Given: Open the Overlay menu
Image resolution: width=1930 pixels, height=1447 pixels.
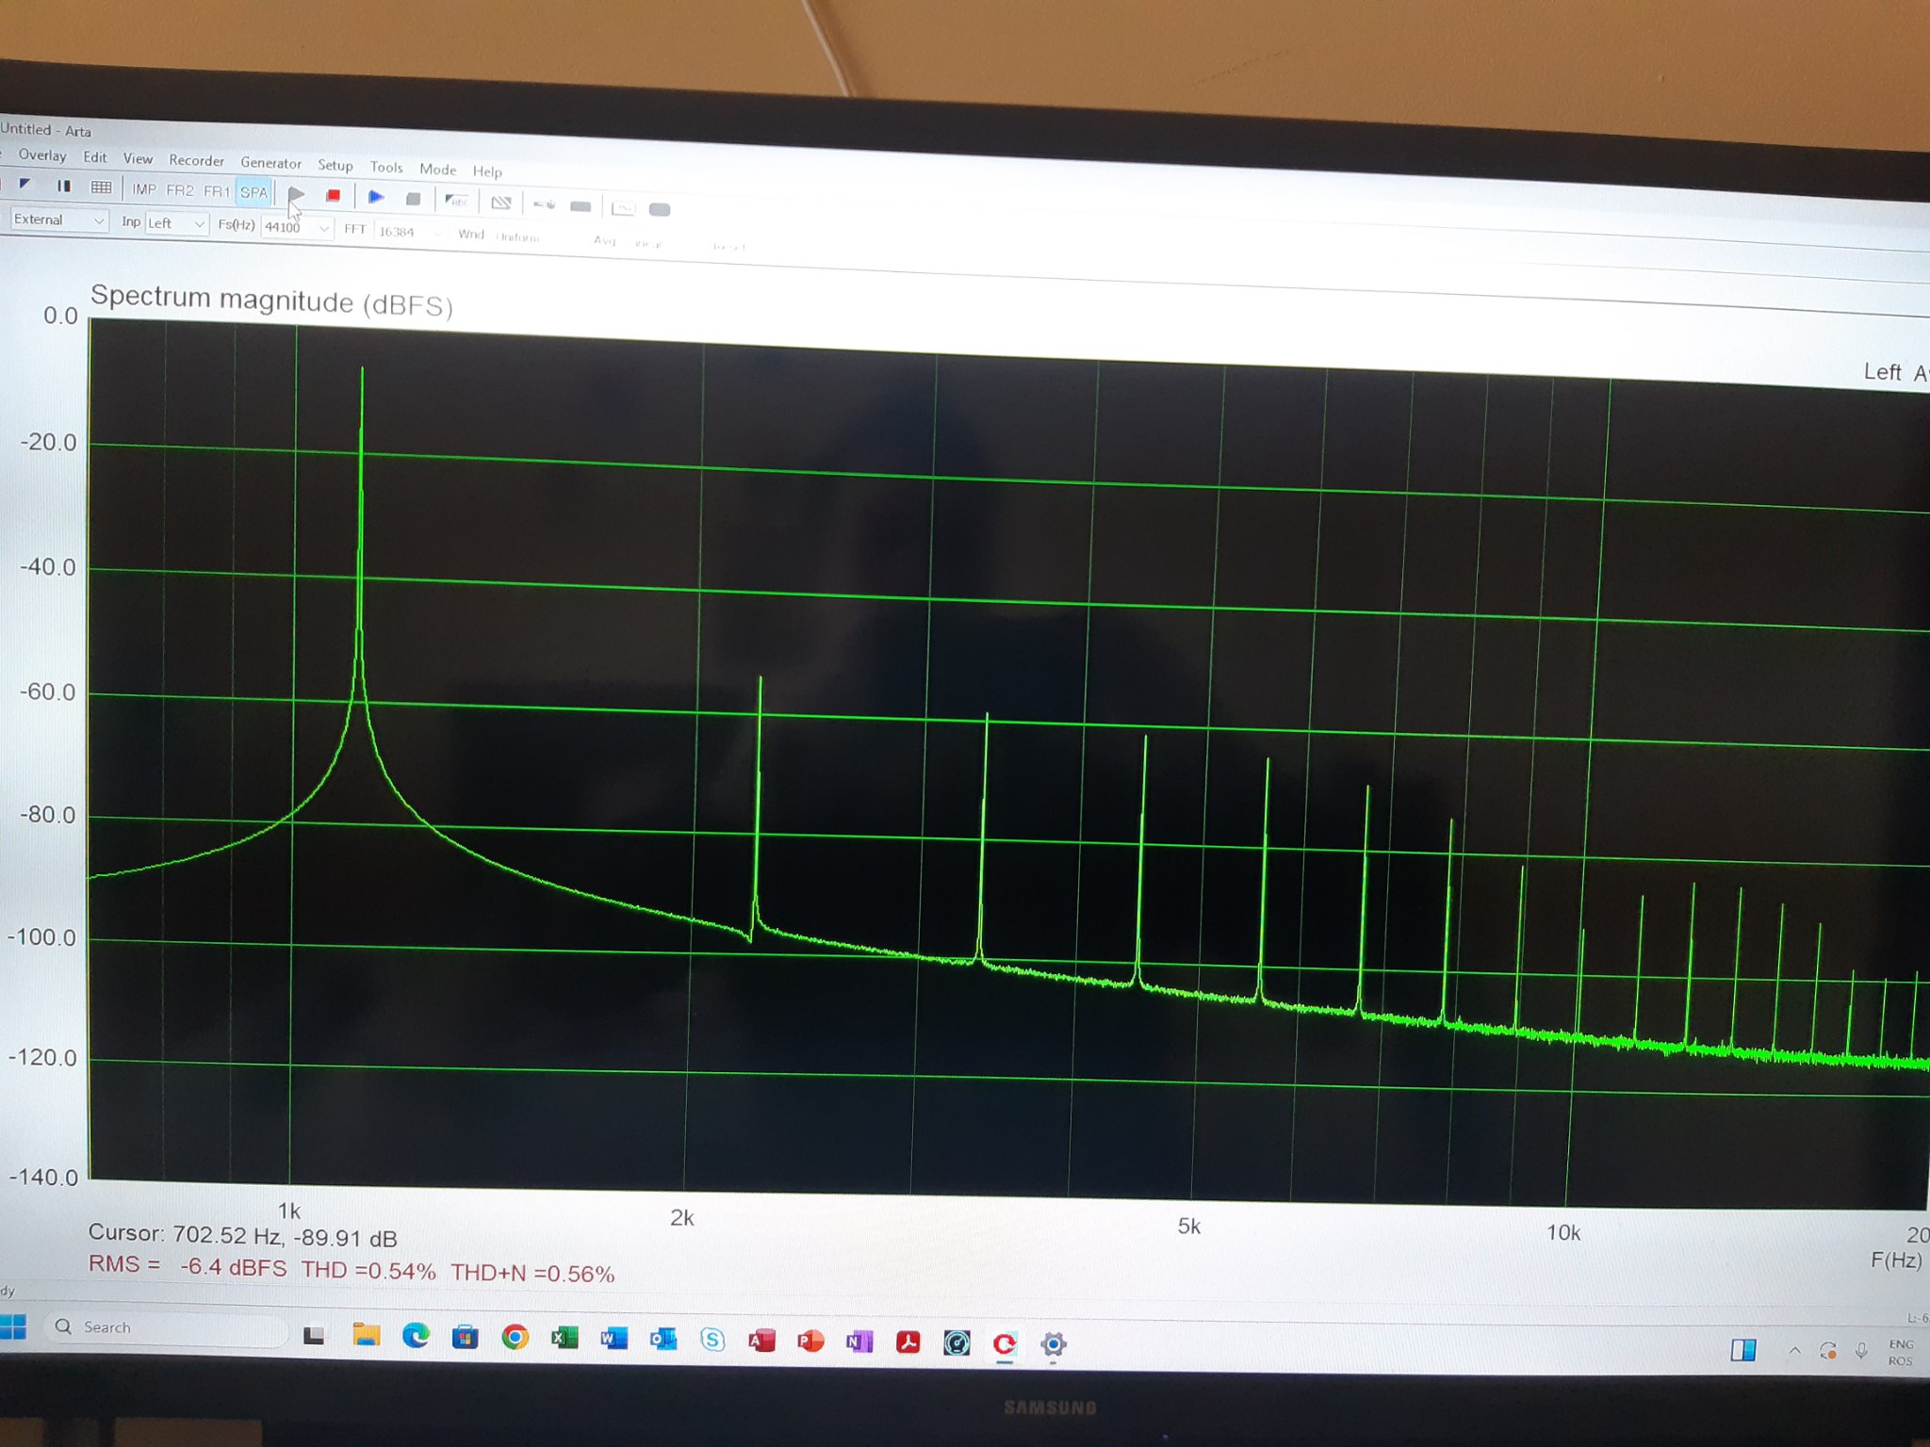Looking at the screenshot, I should [42, 155].
